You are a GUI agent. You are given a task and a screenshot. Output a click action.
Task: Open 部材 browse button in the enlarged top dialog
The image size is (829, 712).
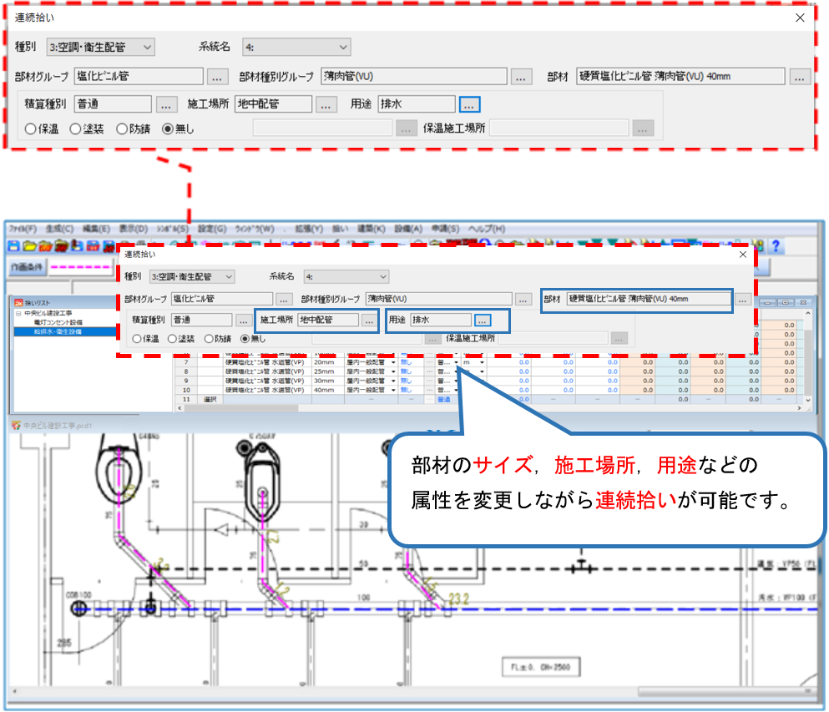point(800,77)
